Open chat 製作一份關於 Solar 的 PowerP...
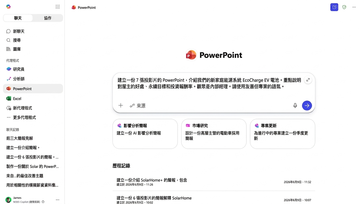This screenshot has width=364, height=204. click(x=33, y=167)
